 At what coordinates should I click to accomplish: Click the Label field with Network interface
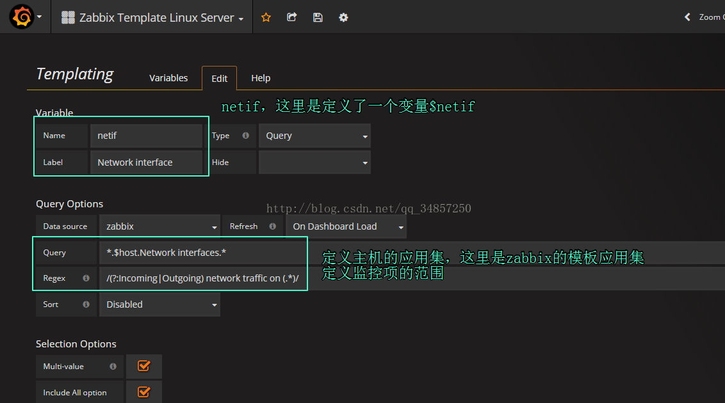coord(146,162)
